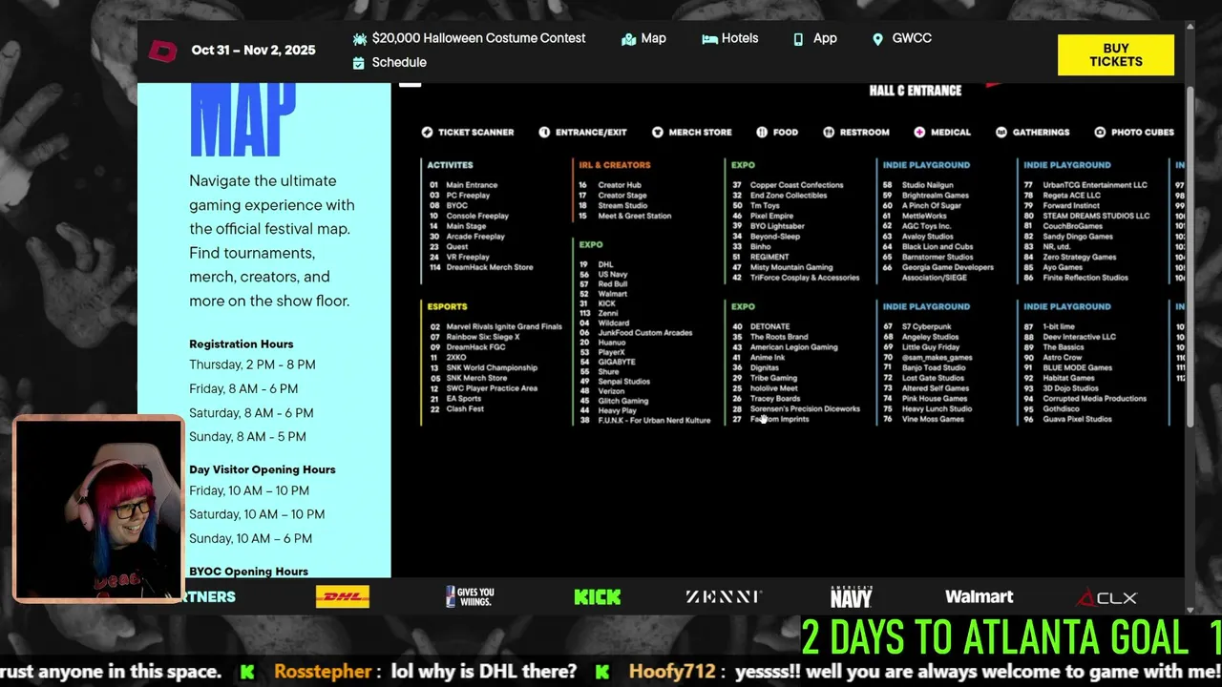Click the Ticket Scanner legend icon
This screenshot has width=1222, height=687.
(427, 133)
